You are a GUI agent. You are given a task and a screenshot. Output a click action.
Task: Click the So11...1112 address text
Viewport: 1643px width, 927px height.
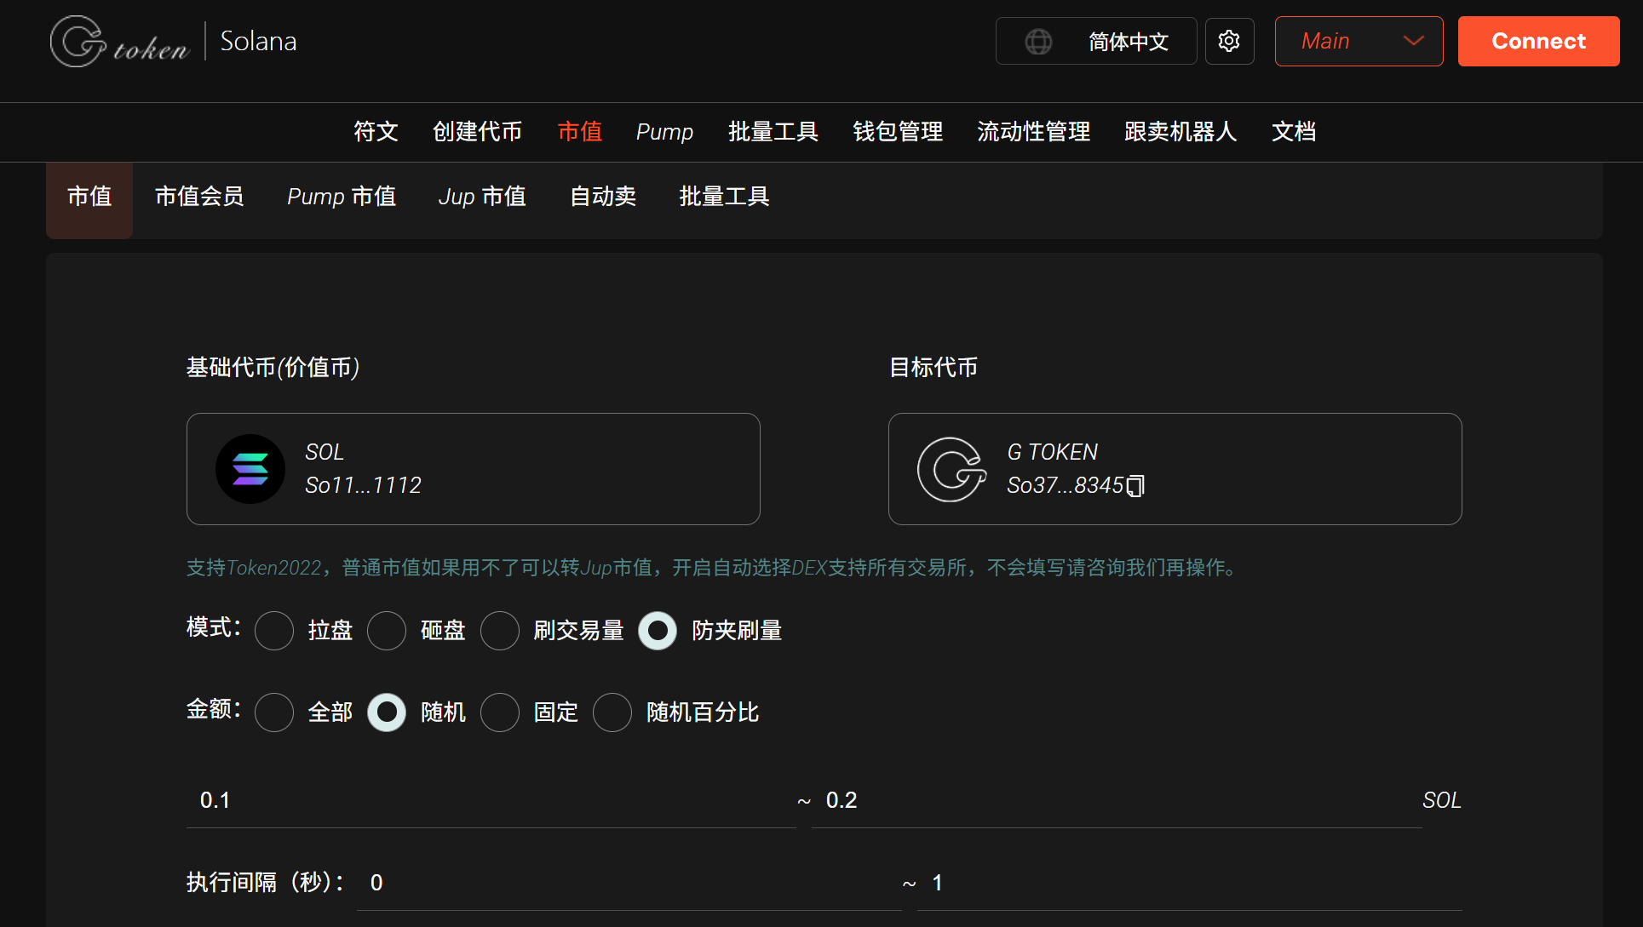[364, 485]
